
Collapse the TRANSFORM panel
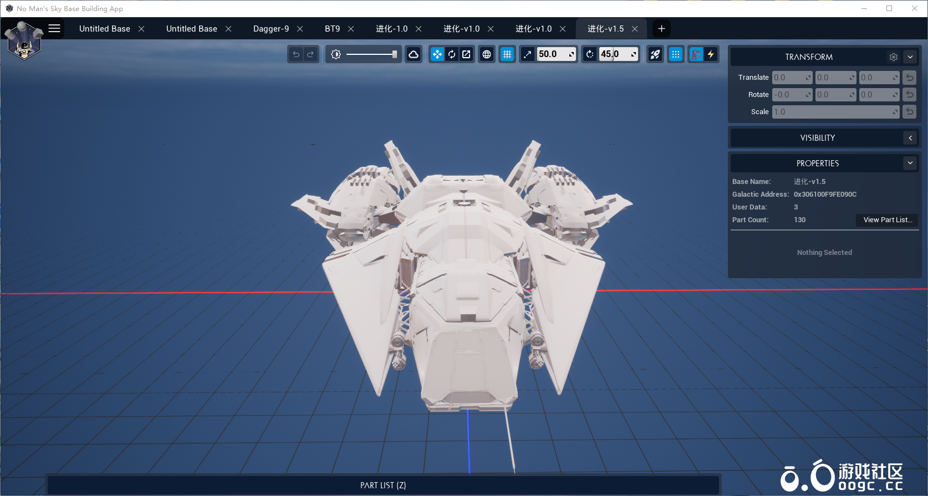click(910, 57)
